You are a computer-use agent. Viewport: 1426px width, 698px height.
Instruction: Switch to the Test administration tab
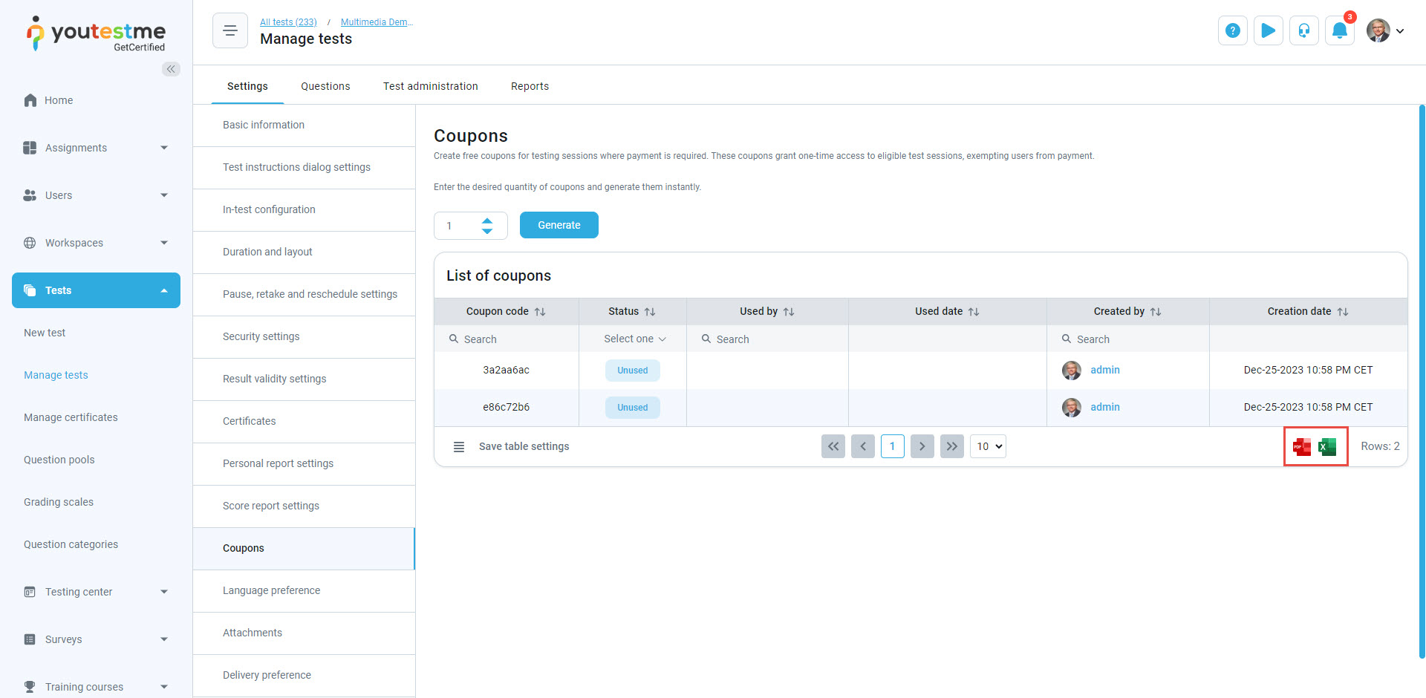pyautogui.click(x=431, y=86)
